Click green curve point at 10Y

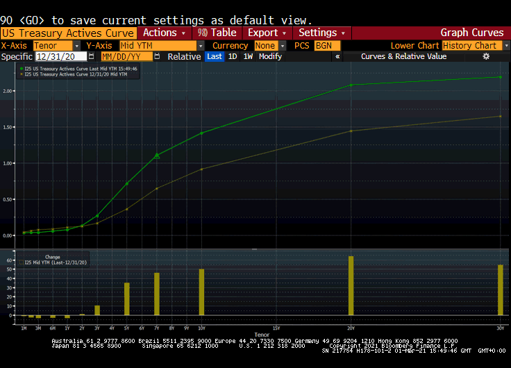202,133
